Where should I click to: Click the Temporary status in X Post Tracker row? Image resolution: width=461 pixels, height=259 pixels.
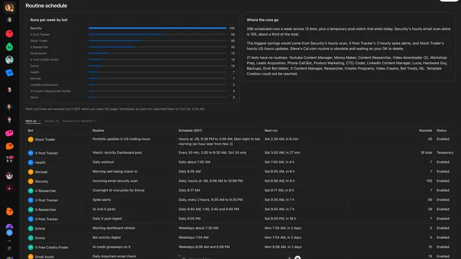445,153
